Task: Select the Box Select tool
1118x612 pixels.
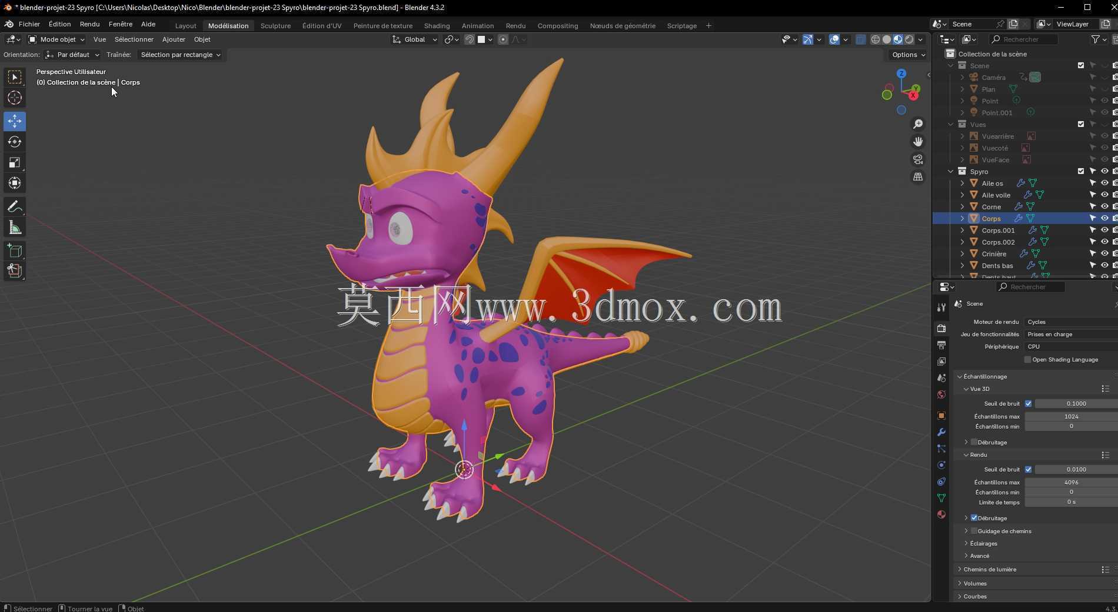Action: pyautogui.click(x=15, y=77)
